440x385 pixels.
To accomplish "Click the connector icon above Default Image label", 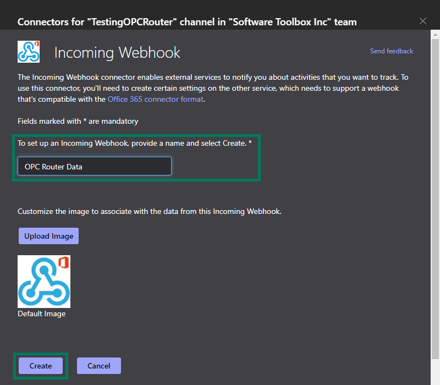I will [x=43, y=281].
